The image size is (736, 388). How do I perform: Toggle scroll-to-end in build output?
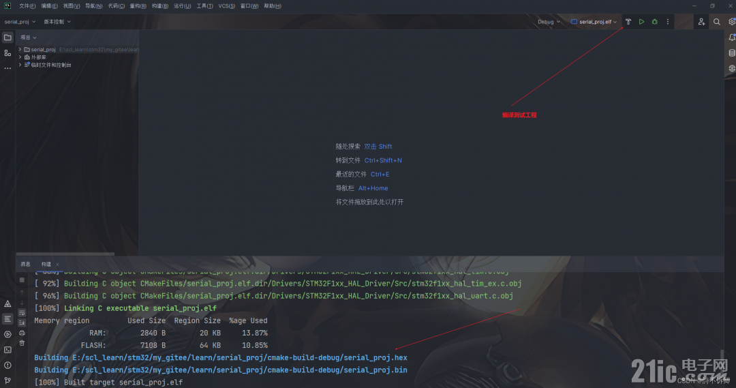coord(22,323)
